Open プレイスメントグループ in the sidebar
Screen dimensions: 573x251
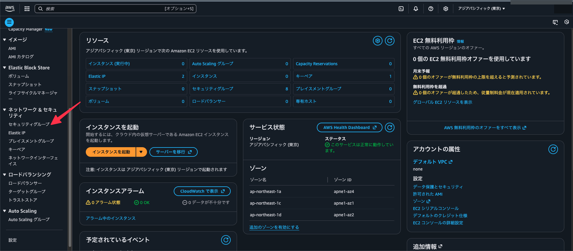tap(31, 141)
